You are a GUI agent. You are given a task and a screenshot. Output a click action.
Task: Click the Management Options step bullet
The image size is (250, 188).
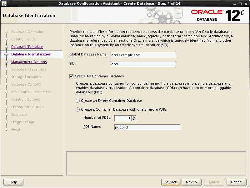6,62
